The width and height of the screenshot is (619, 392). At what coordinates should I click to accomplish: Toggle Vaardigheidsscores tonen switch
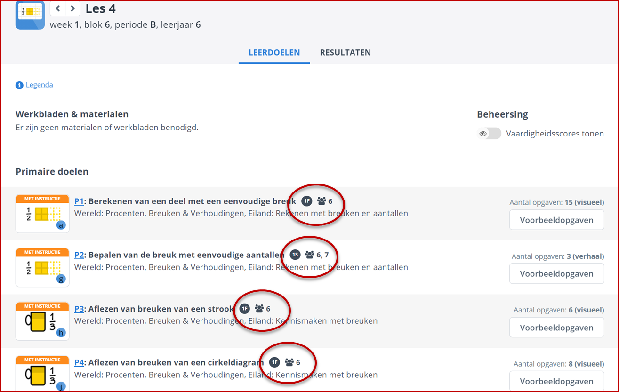click(490, 134)
